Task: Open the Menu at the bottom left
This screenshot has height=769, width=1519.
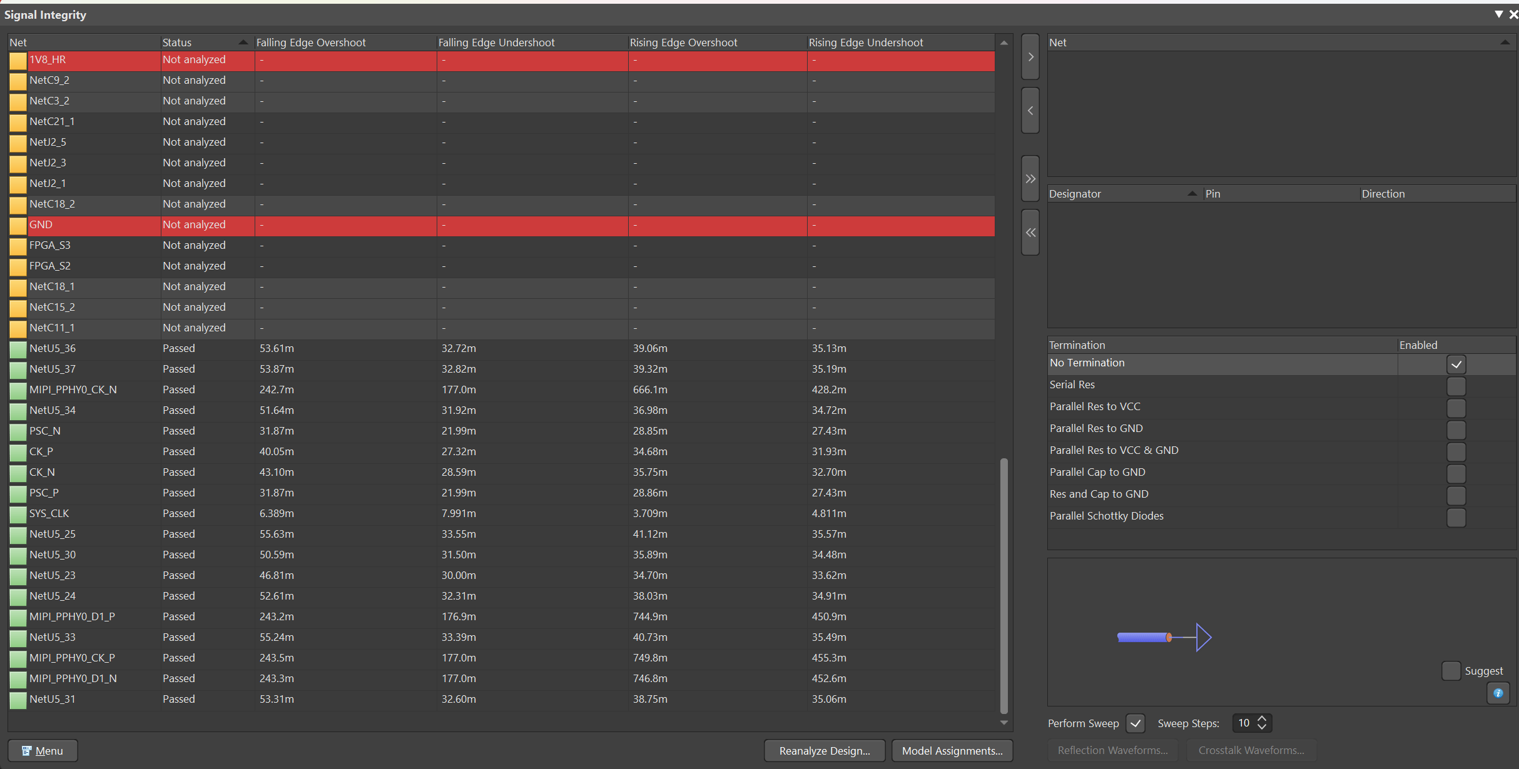Action: pyautogui.click(x=42, y=750)
